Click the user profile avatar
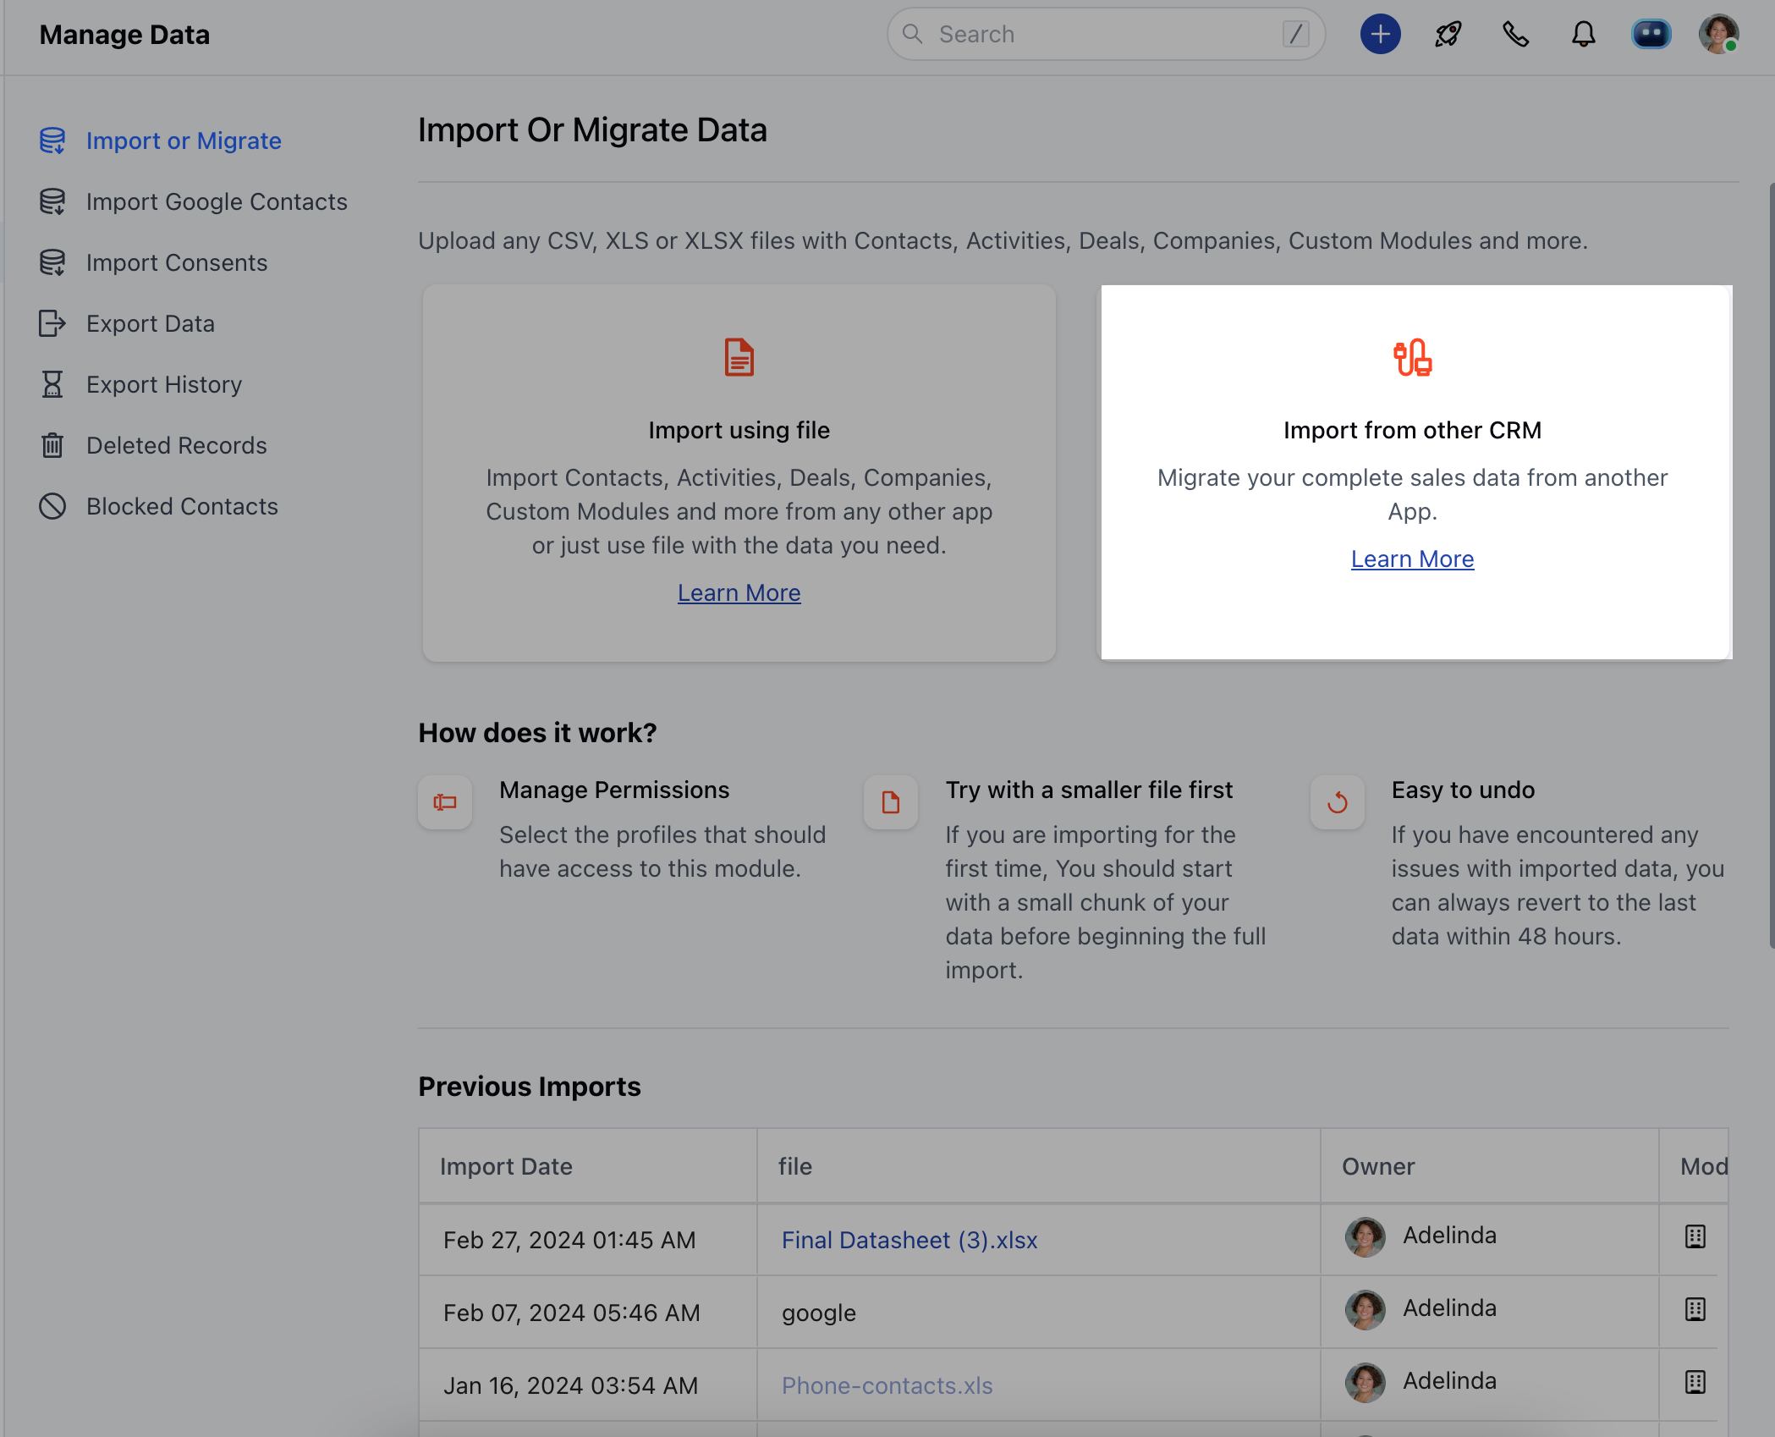 [x=1717, y=35]
